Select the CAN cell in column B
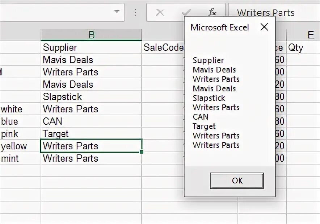320x224 pixels. coord(91,121)
